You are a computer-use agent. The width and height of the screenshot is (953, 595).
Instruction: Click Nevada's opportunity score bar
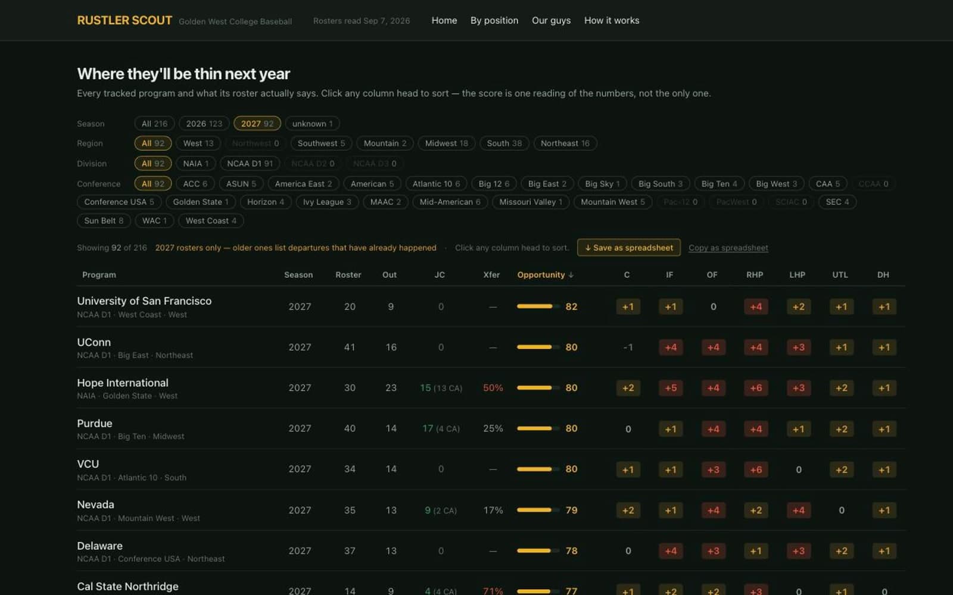coord(538,510)
